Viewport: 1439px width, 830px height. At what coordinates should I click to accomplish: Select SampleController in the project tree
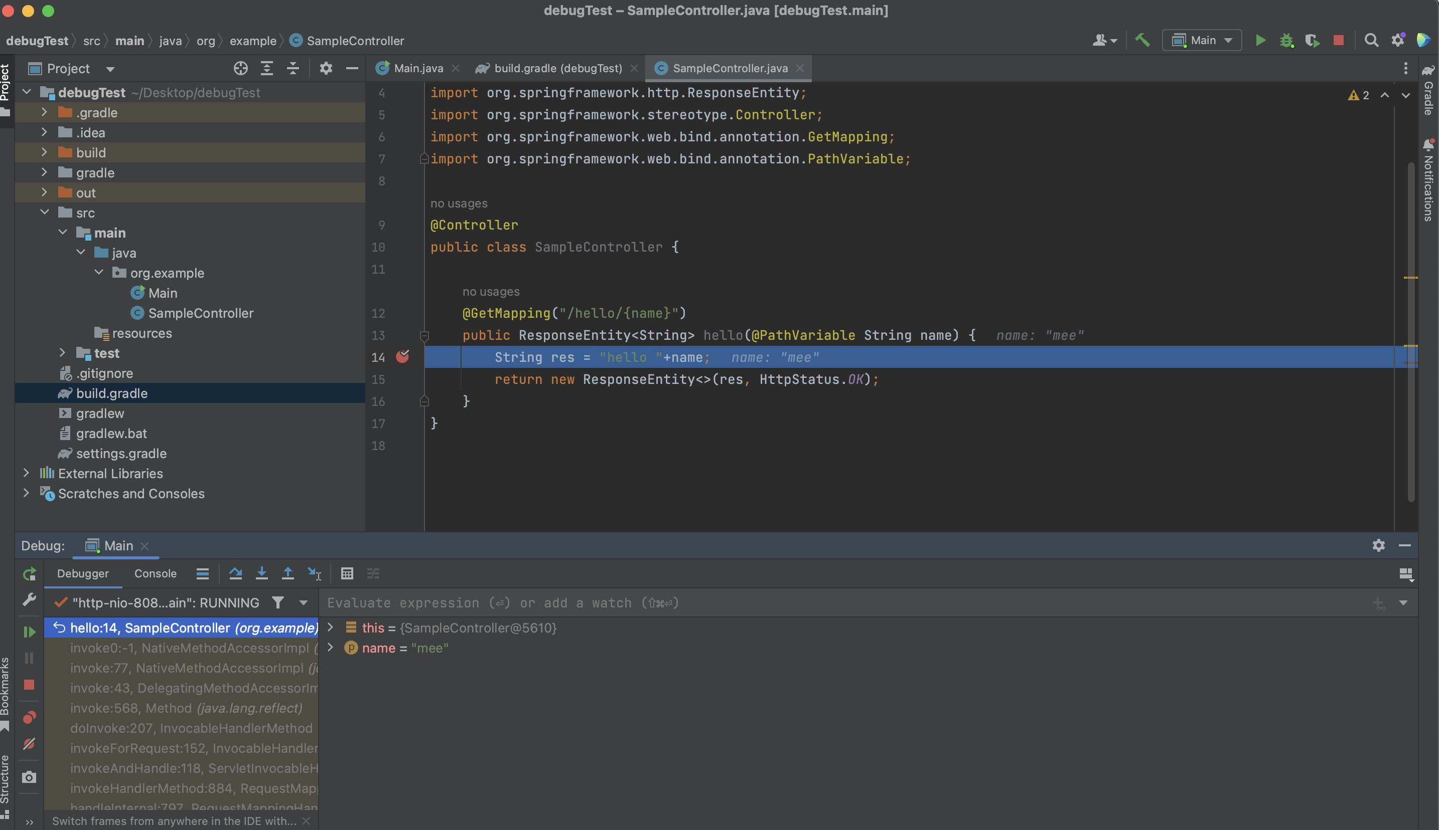pyautogui.click(x=200, y=313)
